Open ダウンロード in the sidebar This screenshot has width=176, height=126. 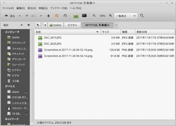click(19, 59)
